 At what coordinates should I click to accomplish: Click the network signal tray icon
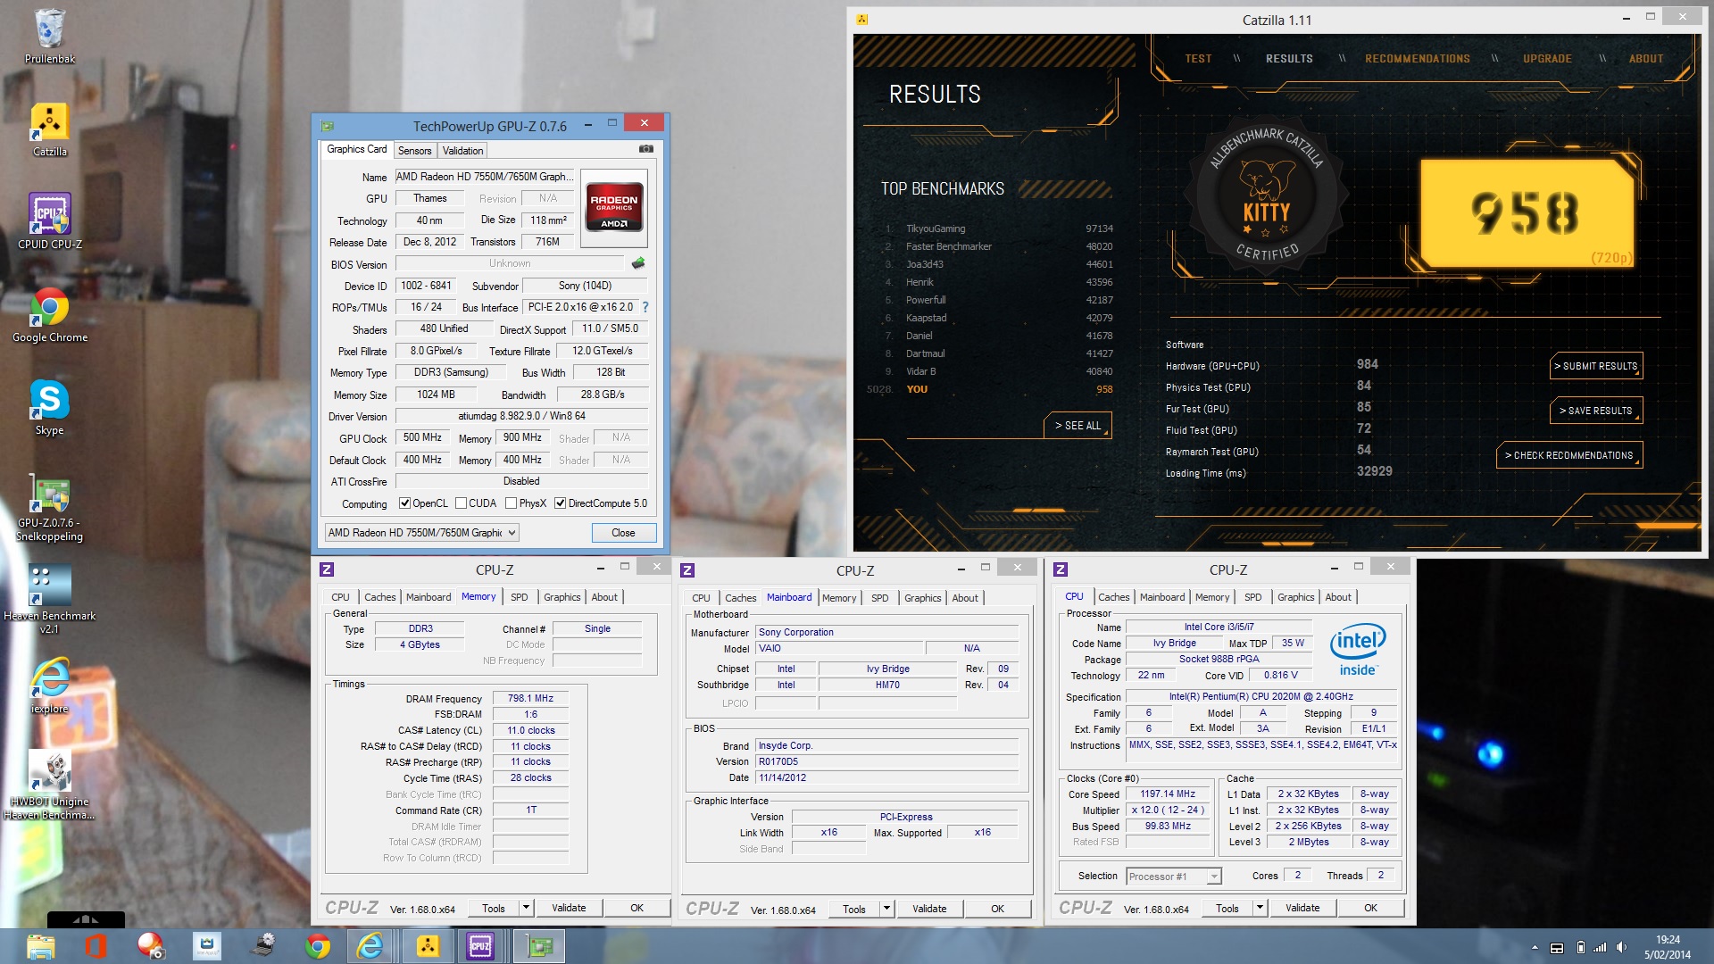[x=1601, y=947]
